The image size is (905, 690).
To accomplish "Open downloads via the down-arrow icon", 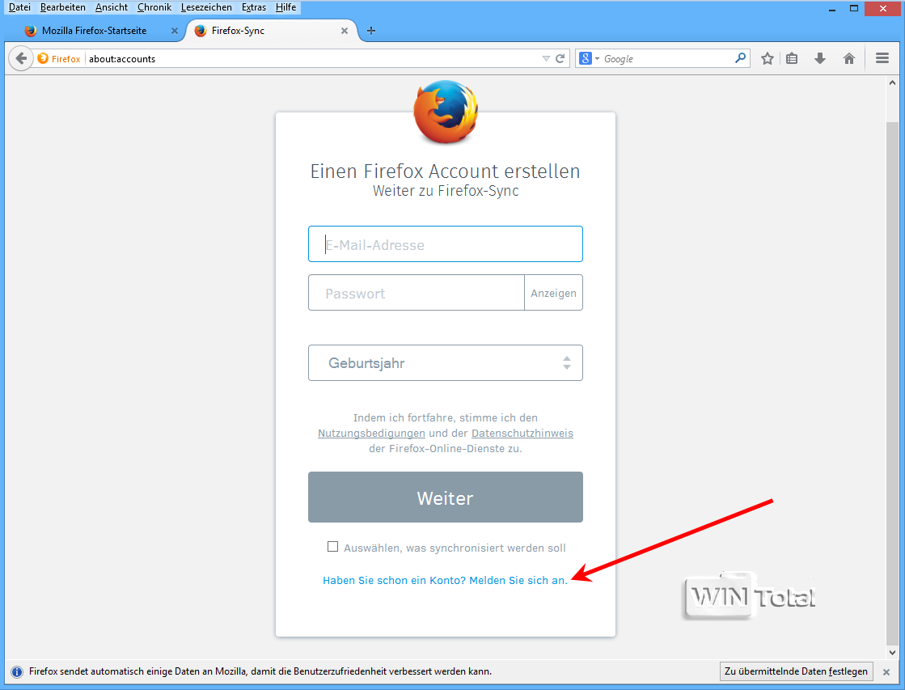I will (819, 58).
